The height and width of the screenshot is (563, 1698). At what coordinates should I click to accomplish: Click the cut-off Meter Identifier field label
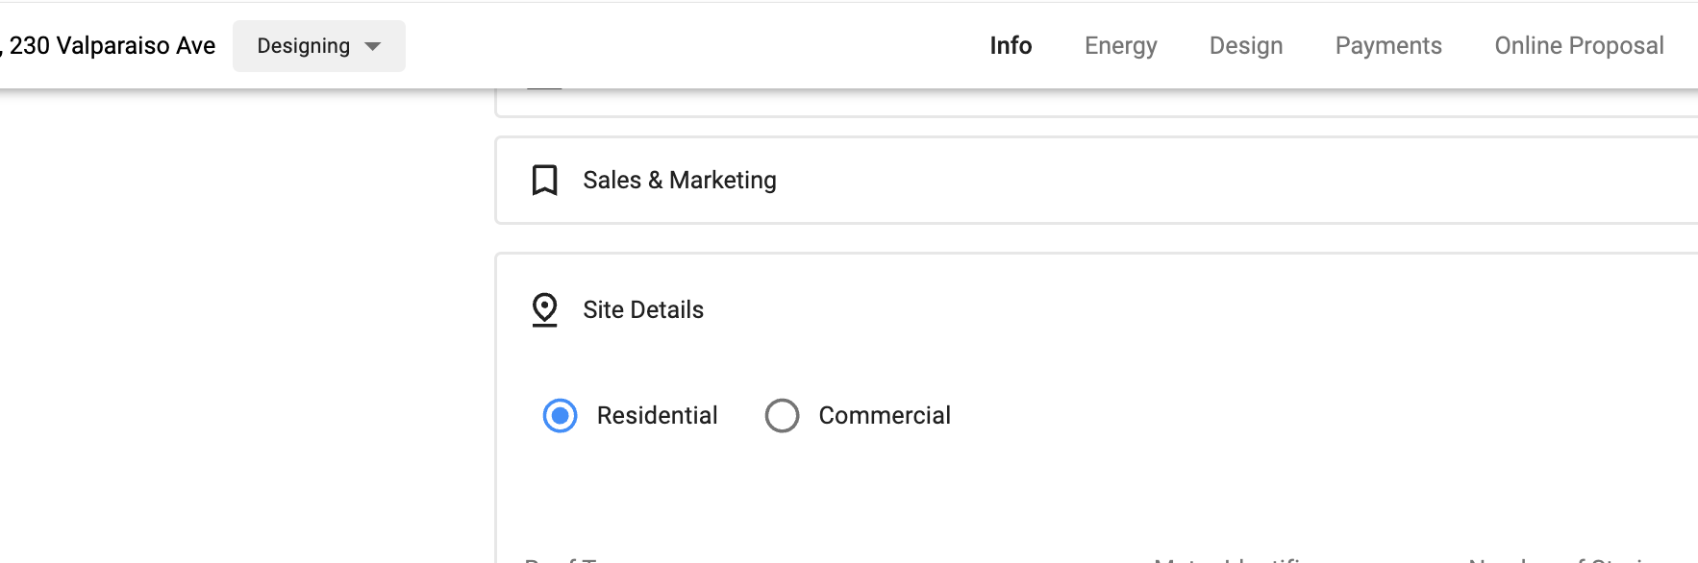tap(1229, 559)
